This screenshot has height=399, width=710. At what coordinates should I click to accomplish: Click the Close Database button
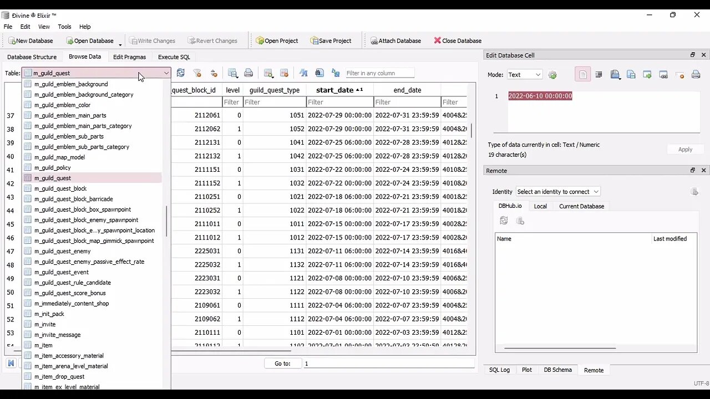click(458, 40)
